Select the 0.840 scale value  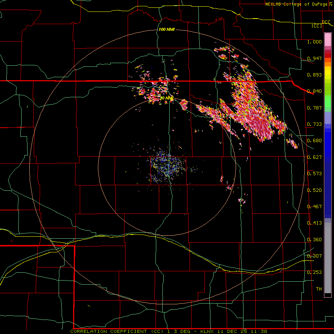click(314, 91)
